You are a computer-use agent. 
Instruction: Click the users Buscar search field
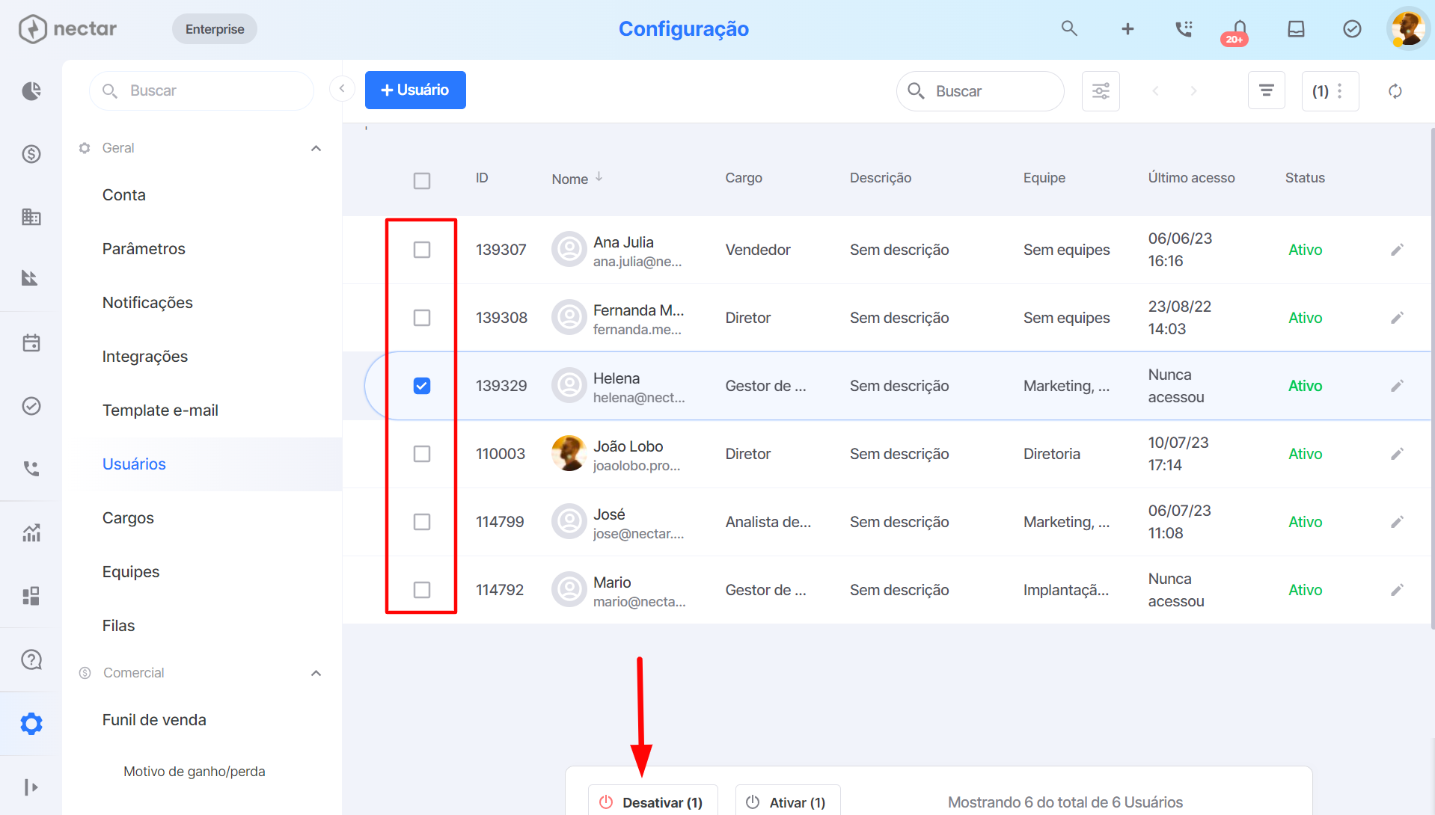pos(980,91)
